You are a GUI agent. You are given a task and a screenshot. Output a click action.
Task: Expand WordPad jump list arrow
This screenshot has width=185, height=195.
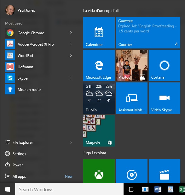click(x=71, y=55)
